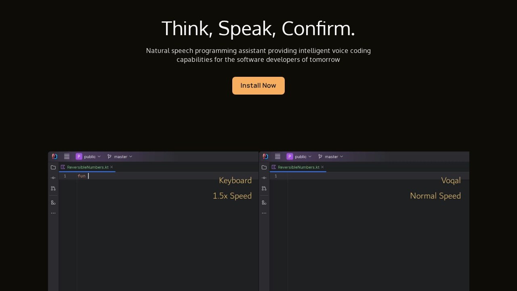
Task: Click line 1 of the empty Voqal editor
Action: pos(364,176)
